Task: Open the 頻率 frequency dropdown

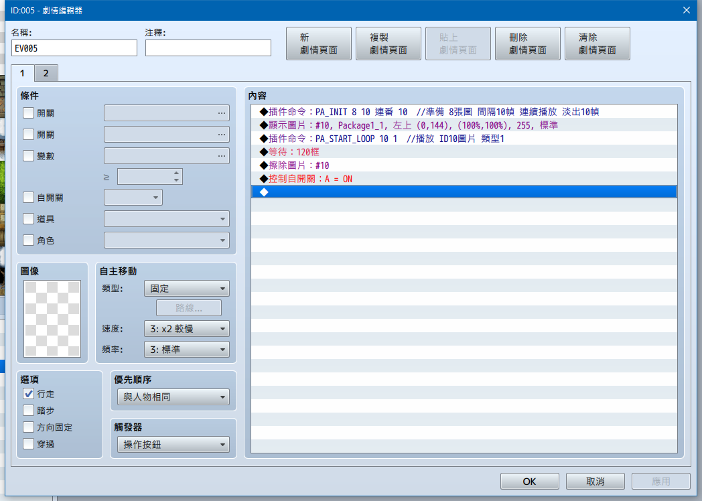Action: [187, 350]
